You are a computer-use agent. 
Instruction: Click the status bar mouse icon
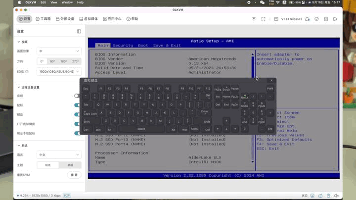point(328,196)
